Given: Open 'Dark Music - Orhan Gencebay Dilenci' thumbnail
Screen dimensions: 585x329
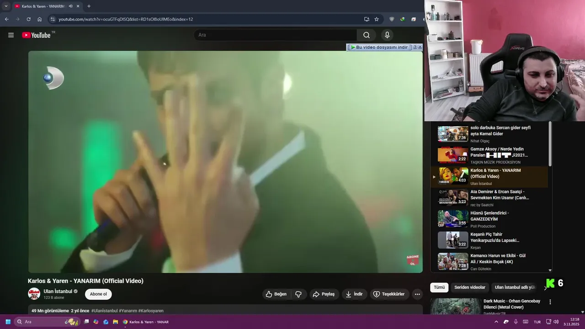Looking at the screenshot, I should click(456, 306).
